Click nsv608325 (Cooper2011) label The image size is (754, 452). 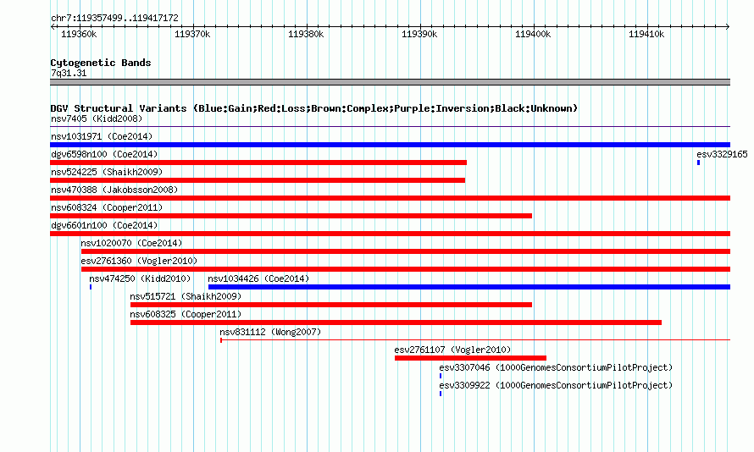pyautogui.click(x=186, y=314)
